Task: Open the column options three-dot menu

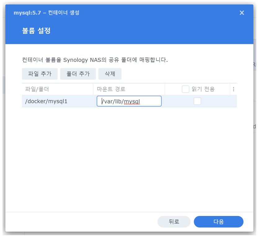Action: (233, 89)
